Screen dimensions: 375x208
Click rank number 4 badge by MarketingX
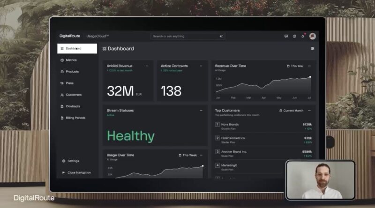(x=217, y=165)
